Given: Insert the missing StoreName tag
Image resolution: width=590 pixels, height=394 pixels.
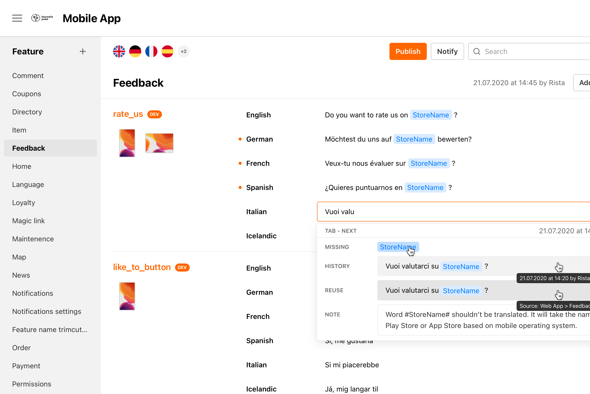Looking at the screenshot, I should 398,247.
